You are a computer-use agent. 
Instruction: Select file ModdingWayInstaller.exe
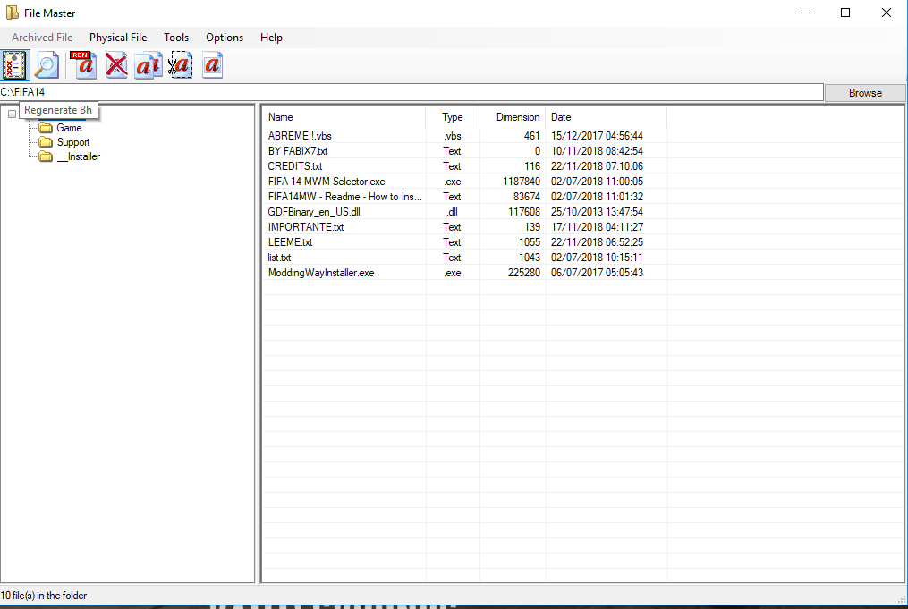pos(321,273)
